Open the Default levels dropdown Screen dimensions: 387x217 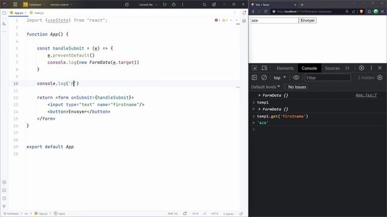[x=265, y=87]
